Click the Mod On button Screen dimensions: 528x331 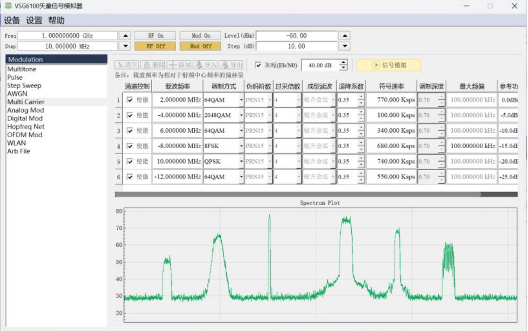[201, 35]
